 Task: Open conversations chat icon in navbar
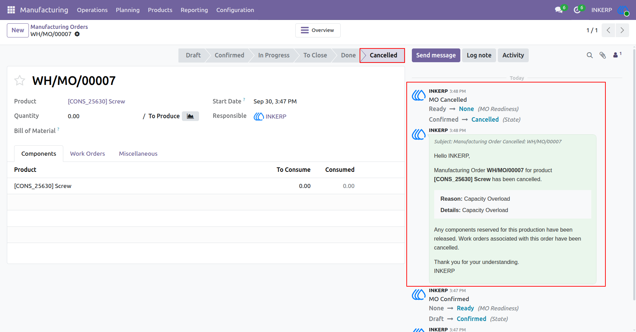tap(559, 10)
